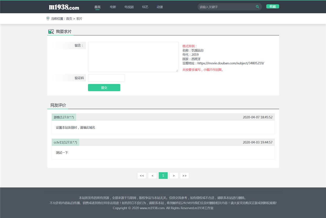
Task: Focus the 验证码 input field
Action: (106, 78)
